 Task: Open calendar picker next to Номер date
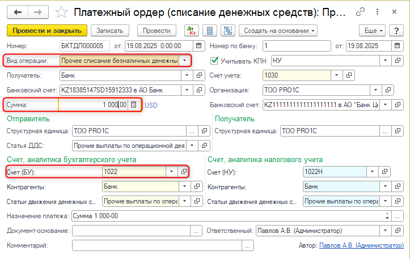pos(198,45)
